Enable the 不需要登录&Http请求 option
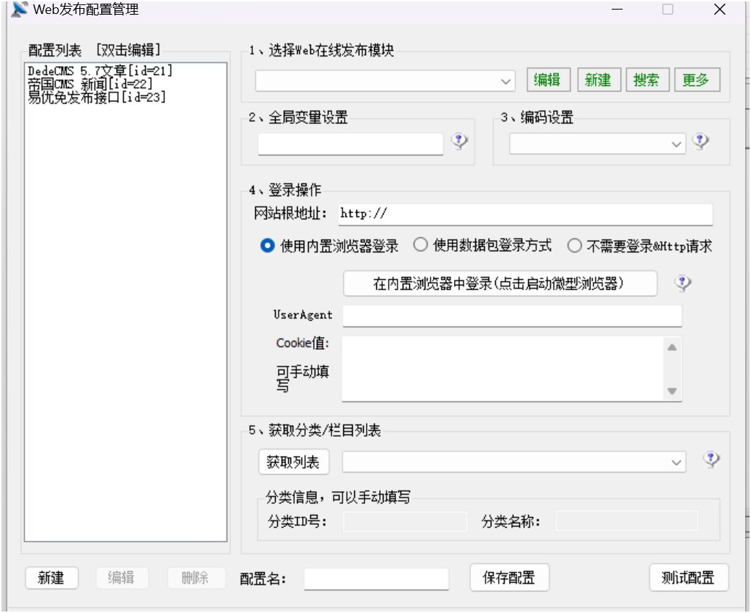The height and width of the screenshot is (613, 751). pos(575,246)
